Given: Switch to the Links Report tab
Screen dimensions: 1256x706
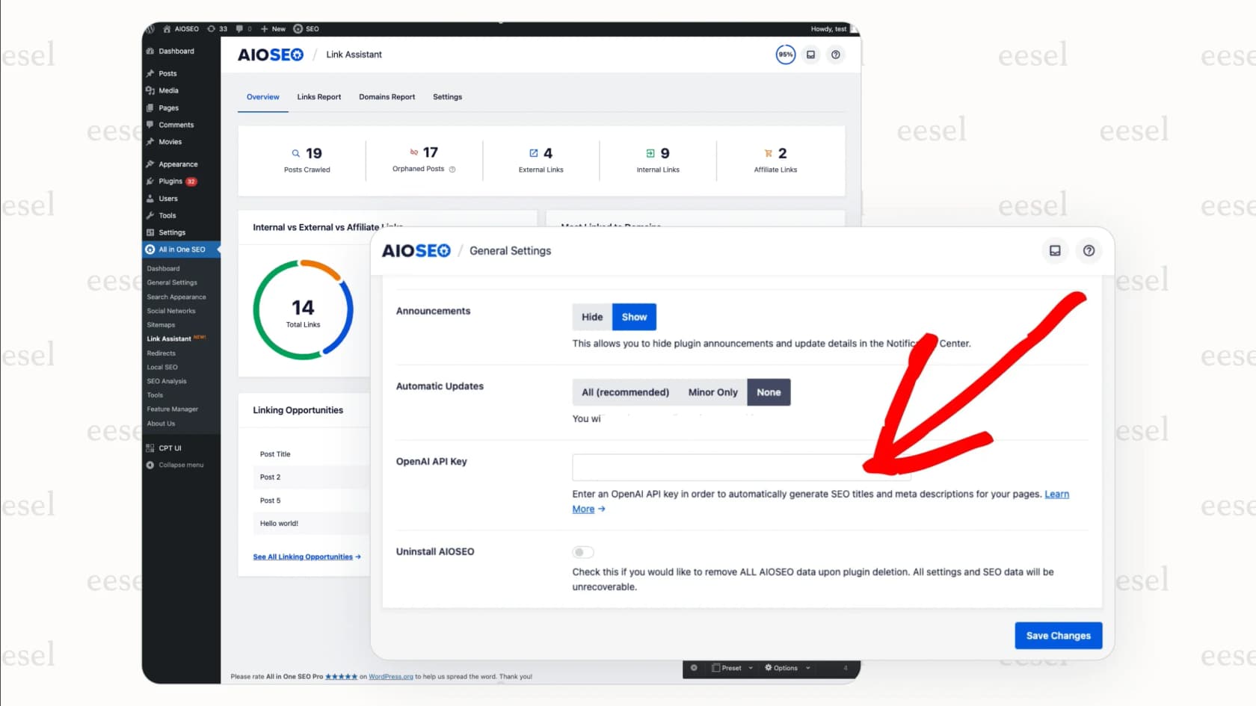Looking at the screenshot, I should pyautogui.click(x=318, y=97).
